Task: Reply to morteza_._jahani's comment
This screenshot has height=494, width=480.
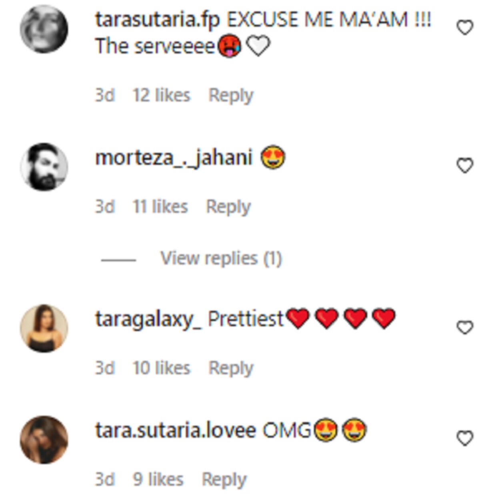Action: [228, 207]
